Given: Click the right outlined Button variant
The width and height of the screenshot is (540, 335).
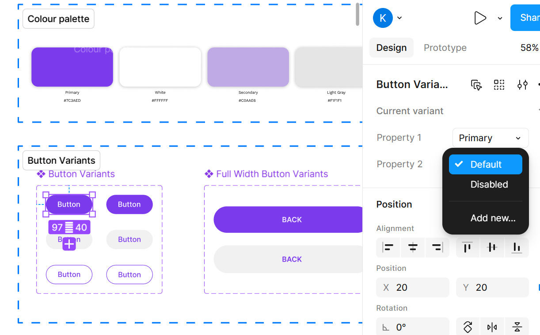Looking at the screenshot, I should 129,274.
